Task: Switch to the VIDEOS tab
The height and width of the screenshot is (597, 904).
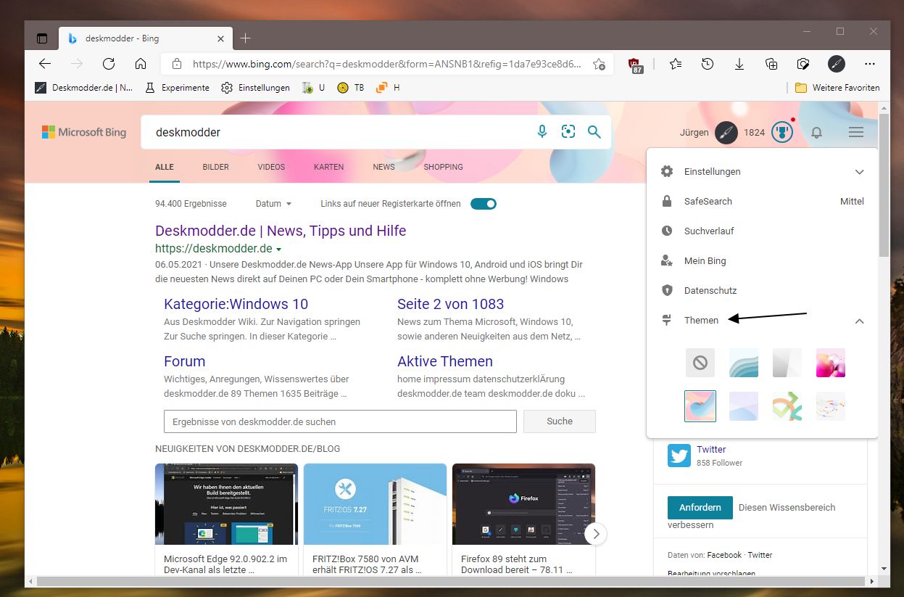Action: coord(271,167)
